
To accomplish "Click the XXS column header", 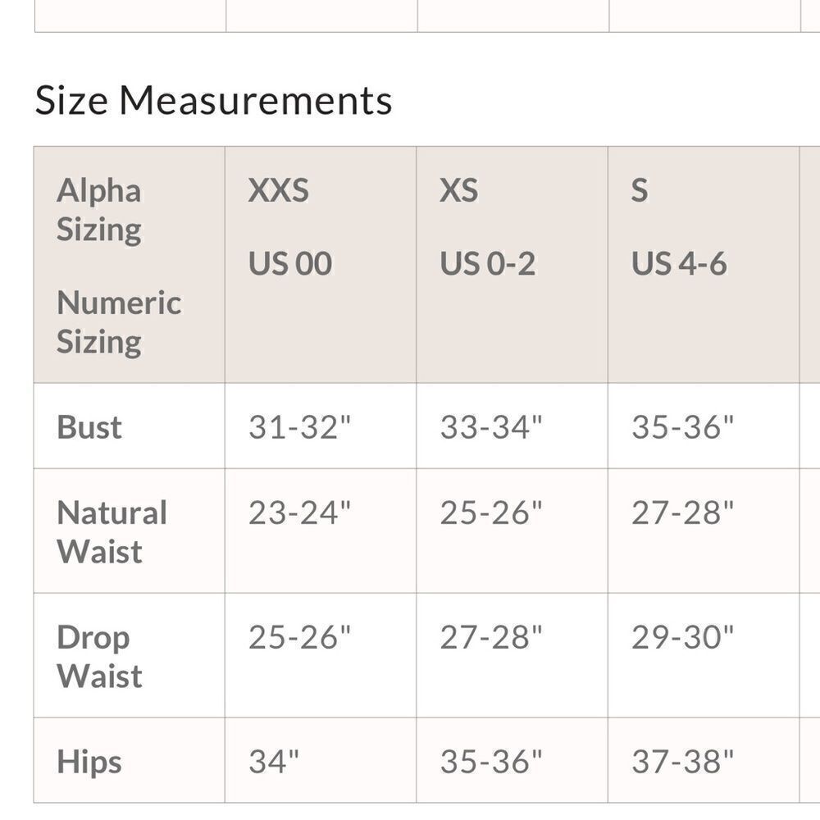I will pos(321,265).
